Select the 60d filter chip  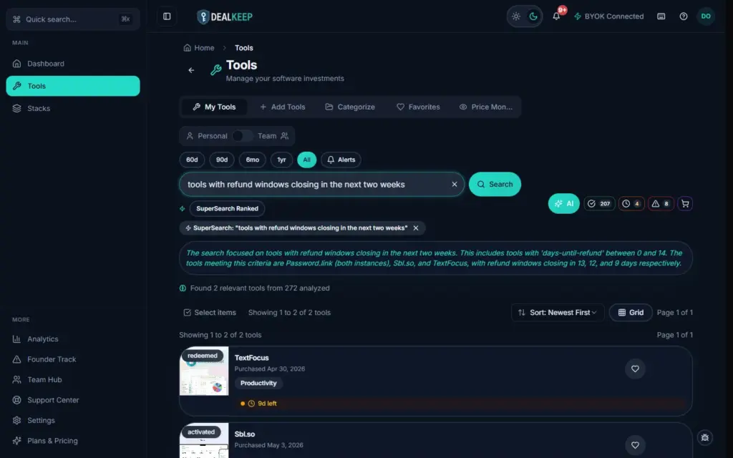pos(192,160)
